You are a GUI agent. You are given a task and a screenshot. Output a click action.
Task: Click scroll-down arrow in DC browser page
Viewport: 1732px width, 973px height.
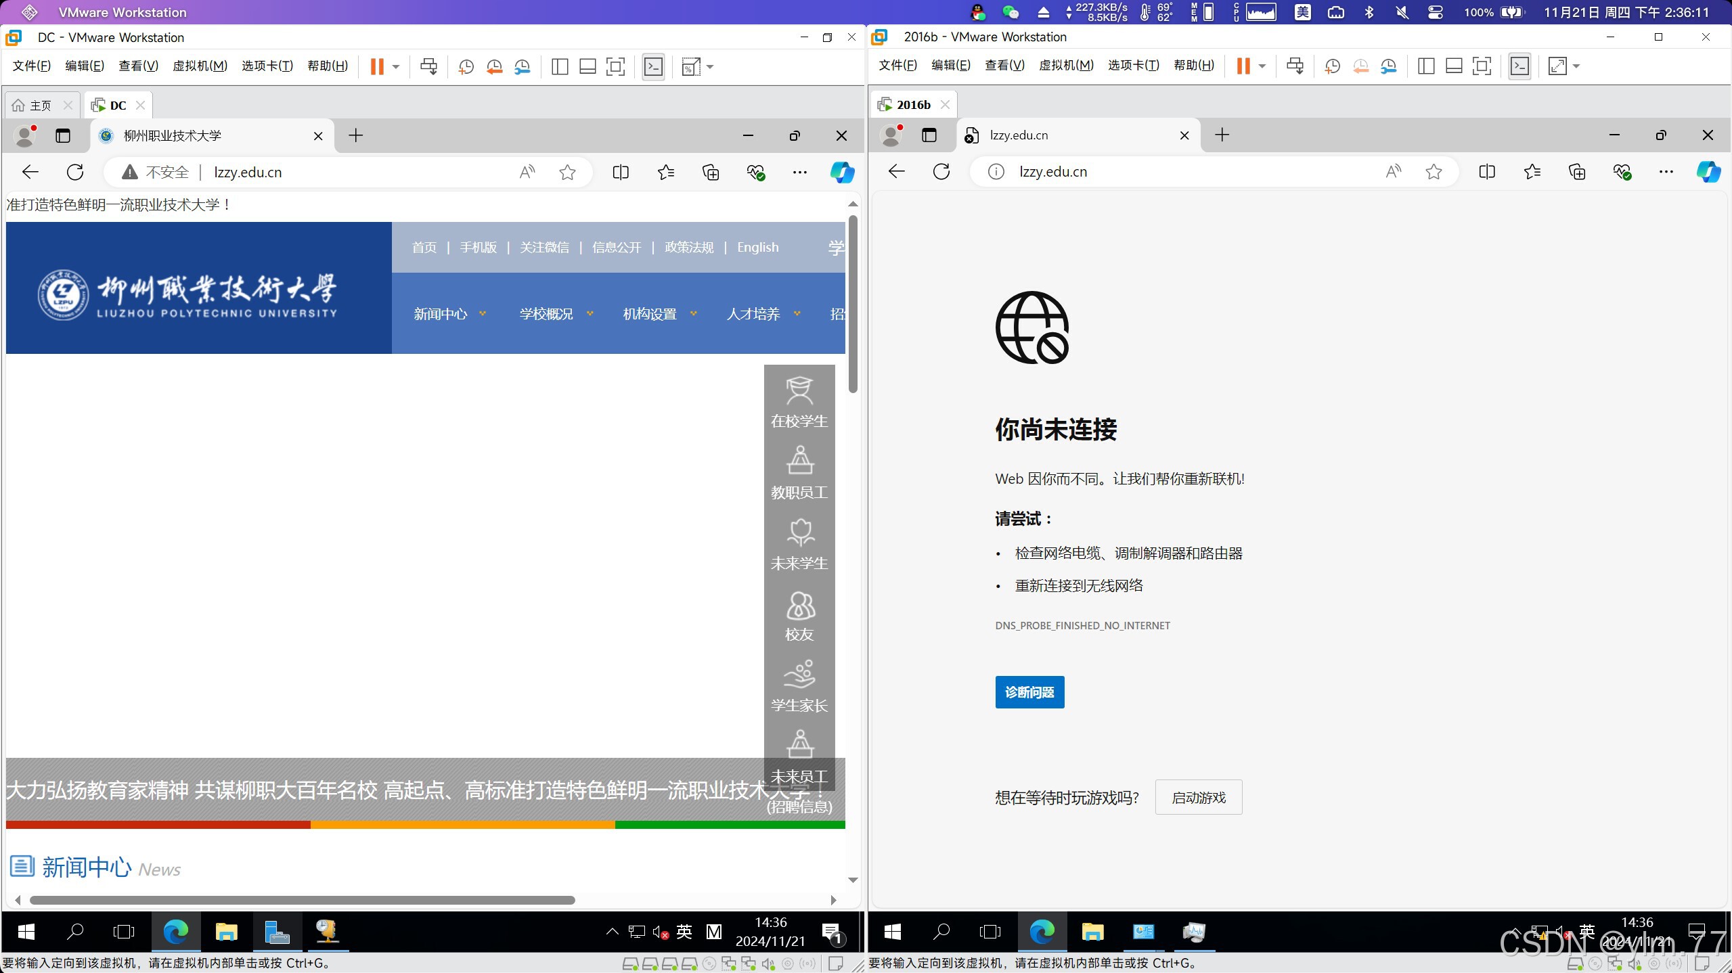pos(853,880)
